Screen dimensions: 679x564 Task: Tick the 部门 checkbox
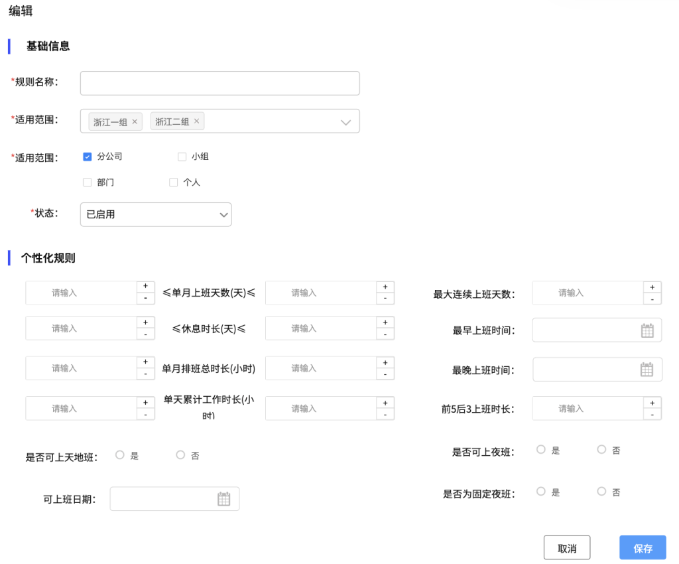pyautogui.click(x=87, y=182)
